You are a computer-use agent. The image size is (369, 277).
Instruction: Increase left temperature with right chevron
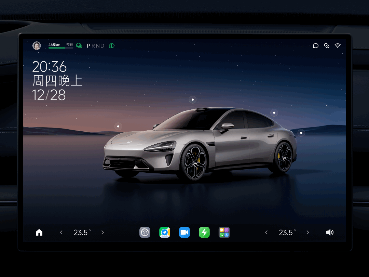click(x=102, y=233)
